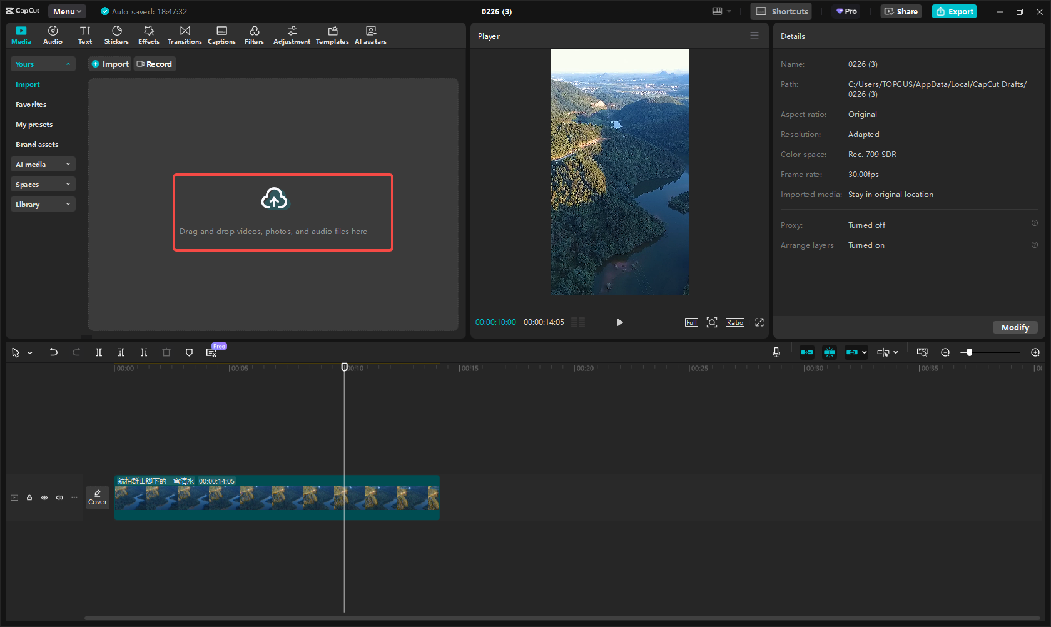Hide the video track with the eye toggle
1051x627 pixels.
pos(44,497)
